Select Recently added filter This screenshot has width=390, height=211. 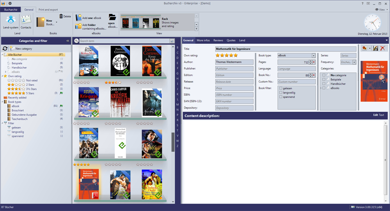(x=17, y=98)
